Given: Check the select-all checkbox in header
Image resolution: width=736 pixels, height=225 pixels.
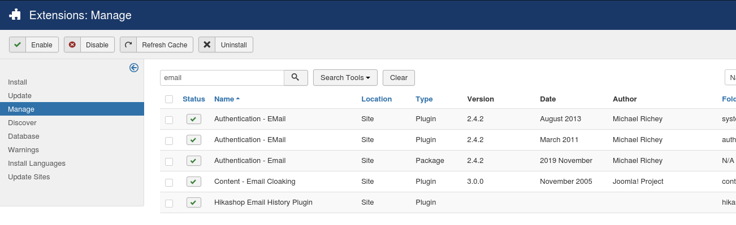Looking at the screenshot, I should pyautogui.click(x=169, y=99).
